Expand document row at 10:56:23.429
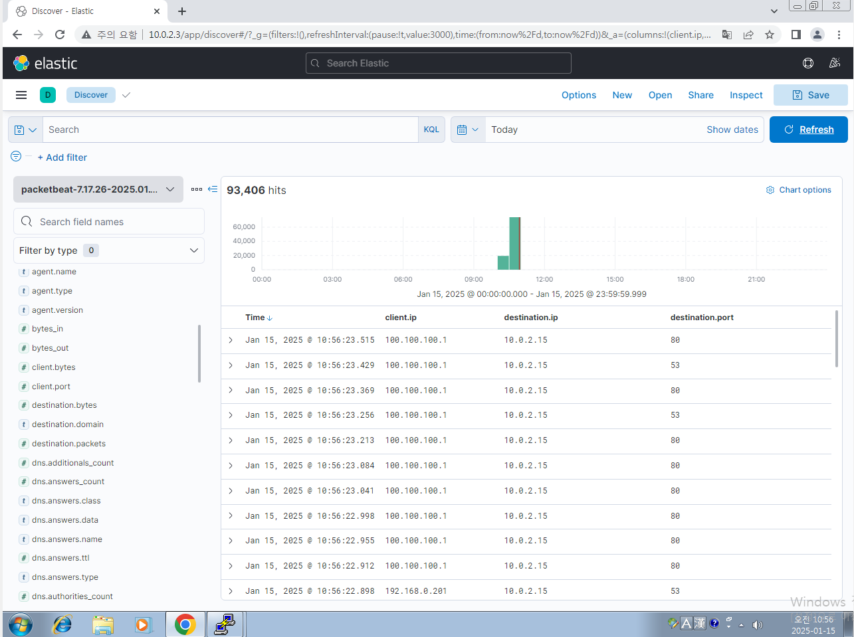Viewport: 854px width, 637px height. 231,365
